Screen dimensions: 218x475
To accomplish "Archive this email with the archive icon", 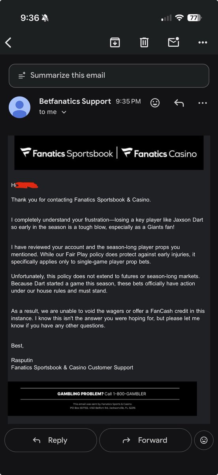I will (x=115, y=42).
